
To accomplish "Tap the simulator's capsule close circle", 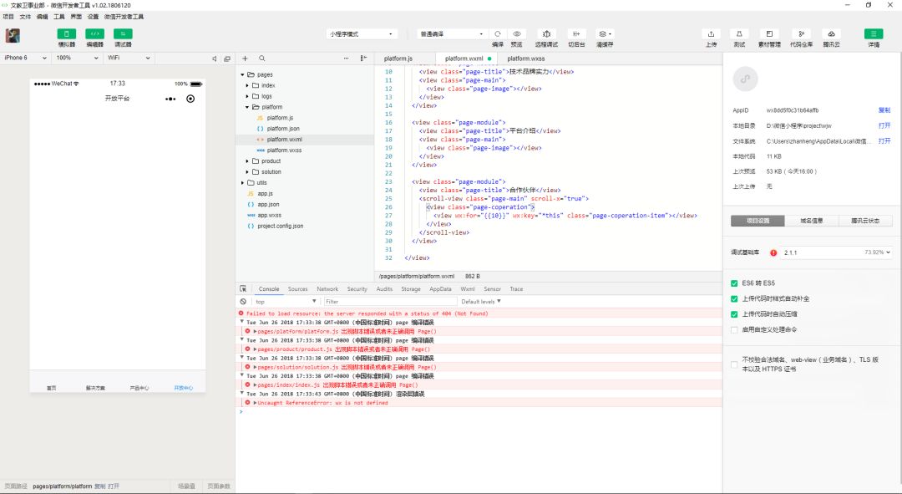I will (x=190, y=99).
